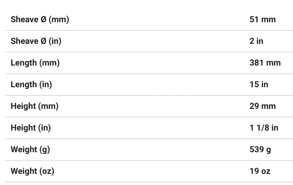Select the 19 oz weight value
Image resolution: width=293 pixels, height=185 pixels.
260,171
